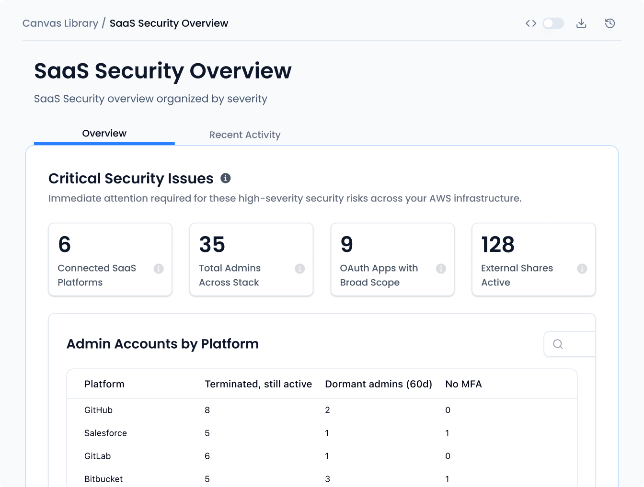Viewport: 644px width, 487px height.
Task: Sort by Platform column header
Action: pos(104,384)
